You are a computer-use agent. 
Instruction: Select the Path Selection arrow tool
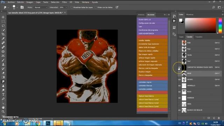(x=3, y=103)
